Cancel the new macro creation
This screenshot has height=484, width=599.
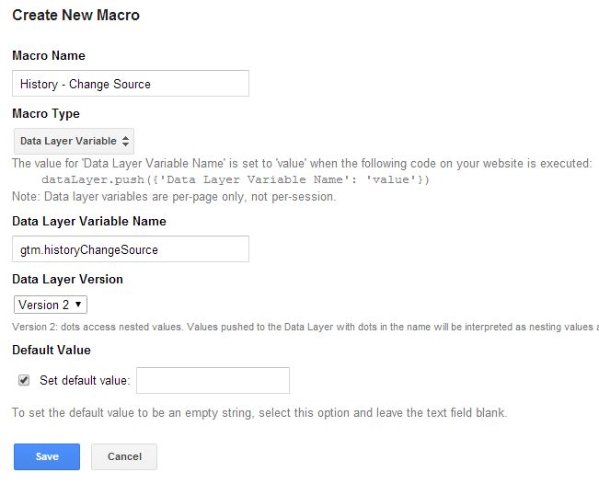click(124, 456)
